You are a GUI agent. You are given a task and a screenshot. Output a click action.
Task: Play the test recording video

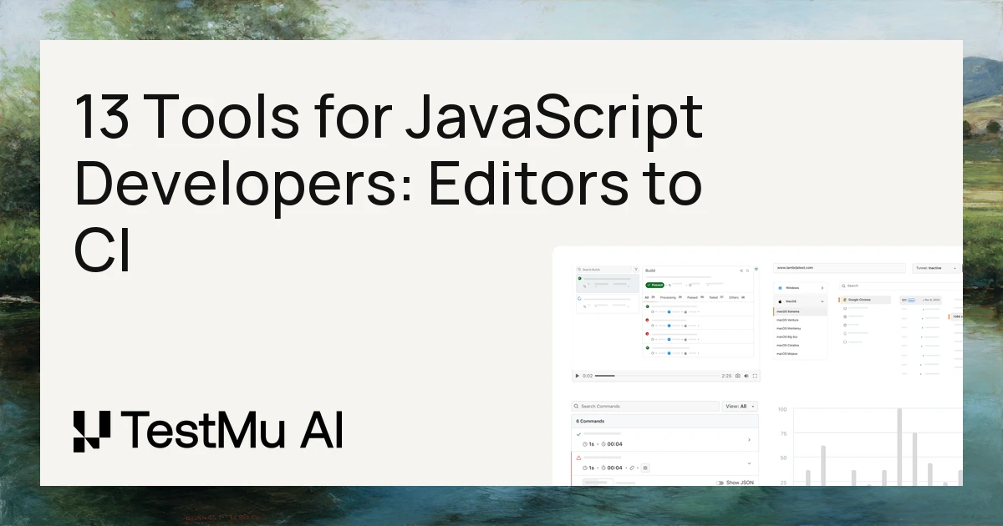click(x=577, y=376)
